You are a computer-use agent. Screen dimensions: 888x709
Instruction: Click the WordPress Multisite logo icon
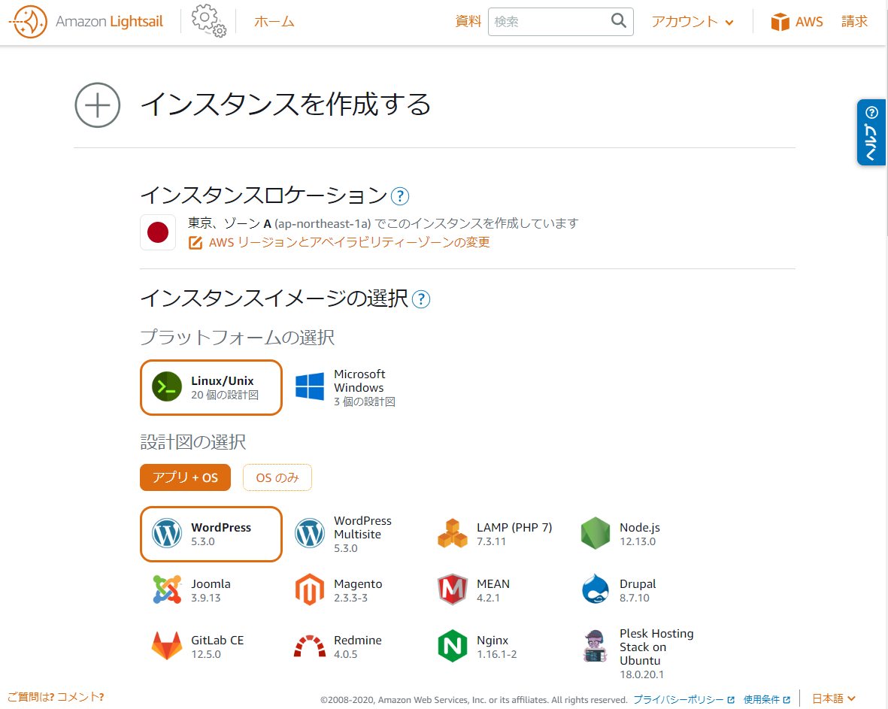310,534
